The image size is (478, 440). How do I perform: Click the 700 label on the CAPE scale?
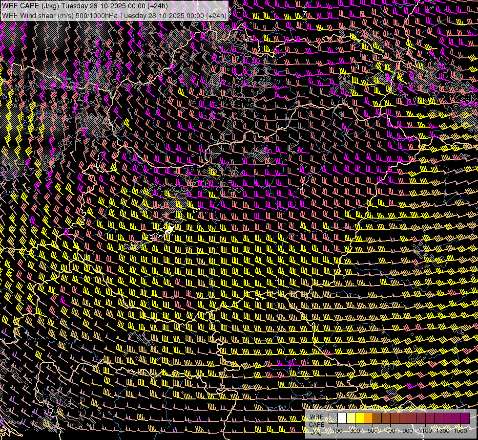(390, 431)
